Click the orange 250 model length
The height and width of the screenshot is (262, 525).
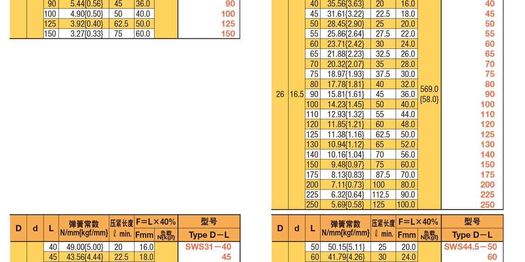pyautogui.click(x=487, y=204)
